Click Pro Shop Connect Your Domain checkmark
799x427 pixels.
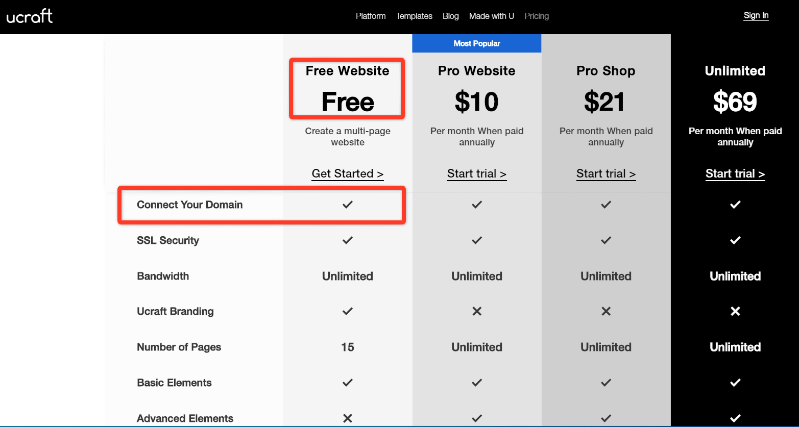(606, 205)
